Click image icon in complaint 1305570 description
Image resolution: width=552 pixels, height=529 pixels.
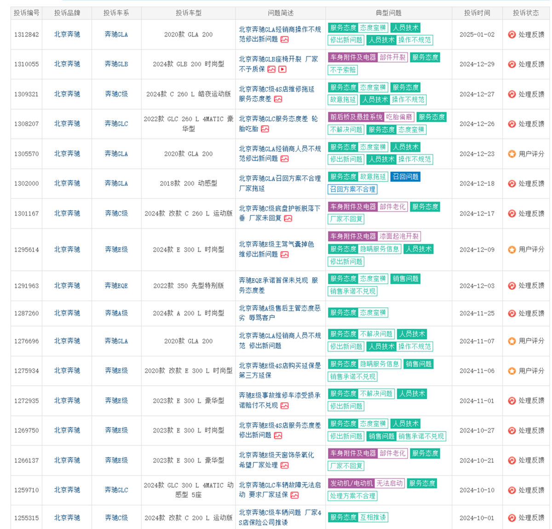click(285, 159)
